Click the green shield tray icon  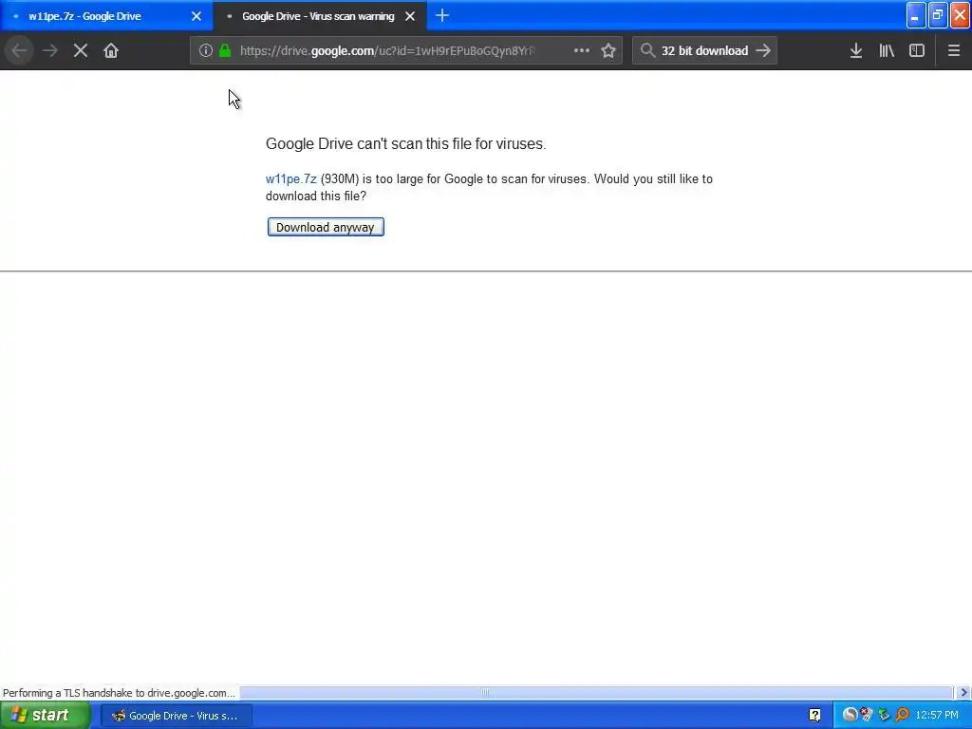pyautogui.click(x=884, y=716)
